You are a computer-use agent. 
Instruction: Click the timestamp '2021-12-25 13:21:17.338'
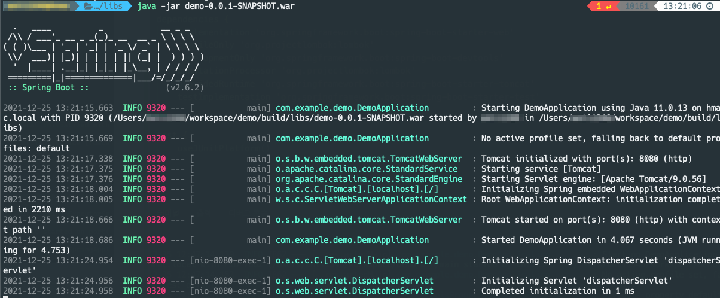58,159
